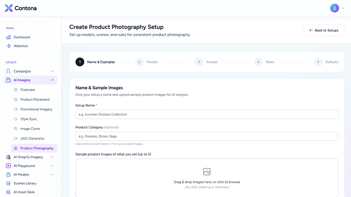
Task: Expand the AI Models chevron
Action: pos(53,175)
